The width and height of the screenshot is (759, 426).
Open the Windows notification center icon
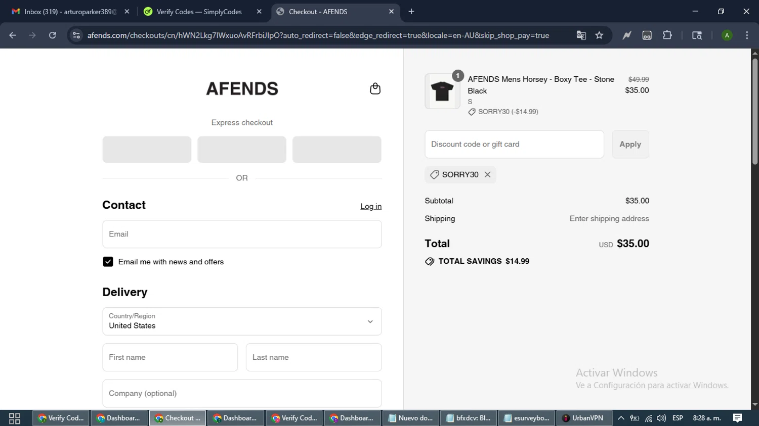click(738, 418)
